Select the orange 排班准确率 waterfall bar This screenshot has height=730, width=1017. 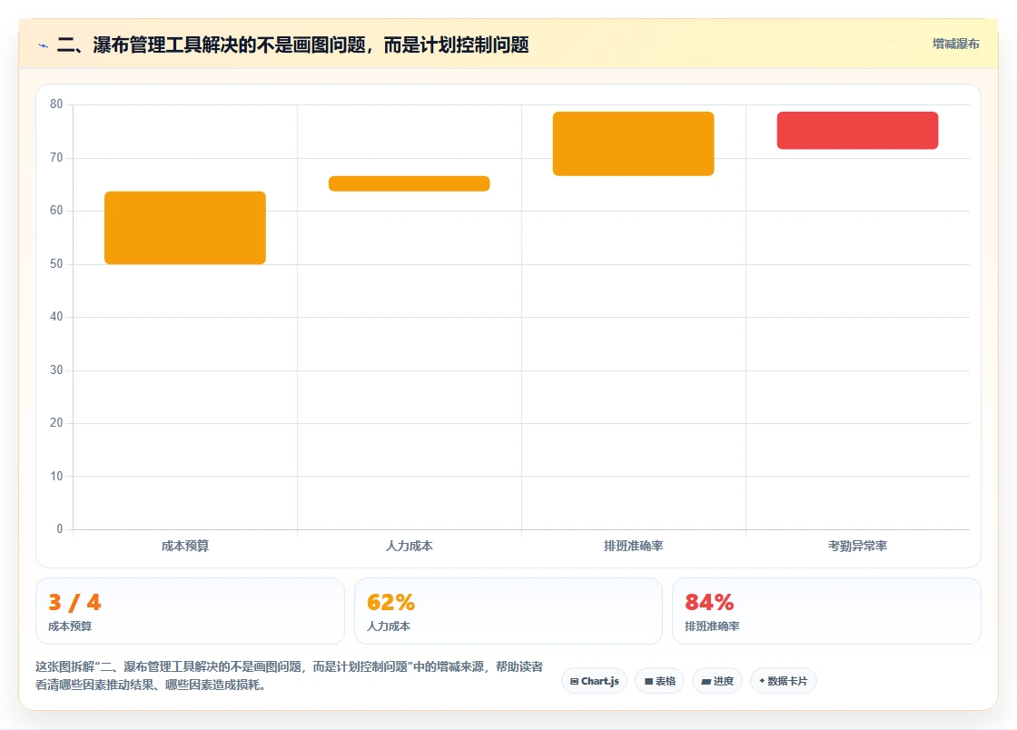click(633, 143)
